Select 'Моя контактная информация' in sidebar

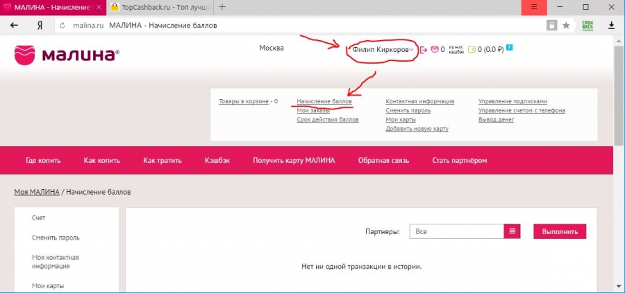pos(56,262)
